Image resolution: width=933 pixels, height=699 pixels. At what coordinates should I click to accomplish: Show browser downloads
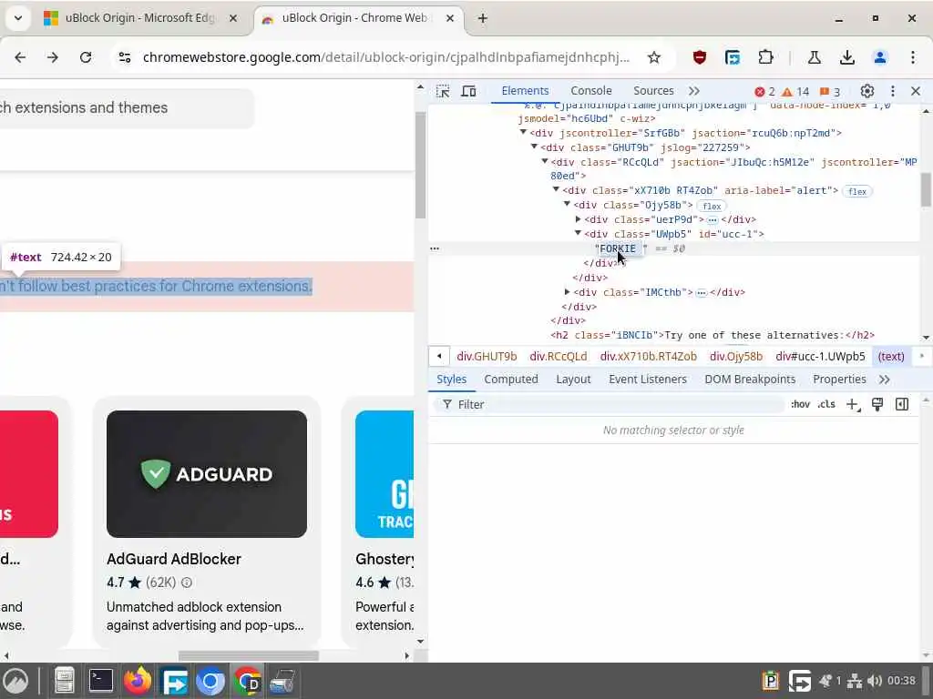[846, 57]
